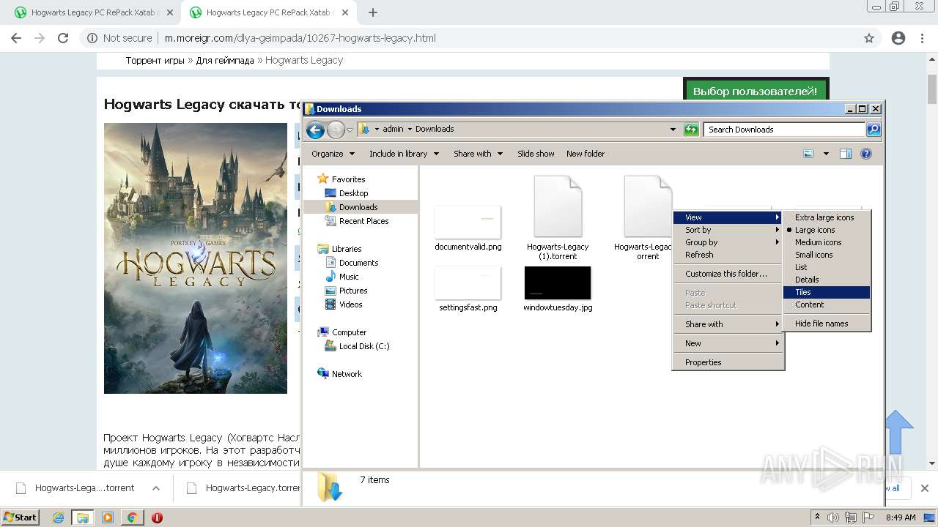
Task: Click the Action Center flag tray icon
Action: 869,517
